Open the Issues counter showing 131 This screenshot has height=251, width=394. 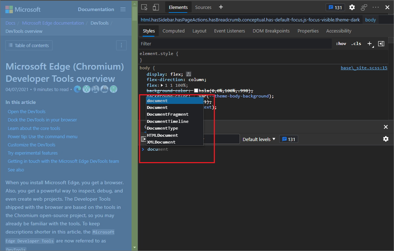tap(335, 7)
